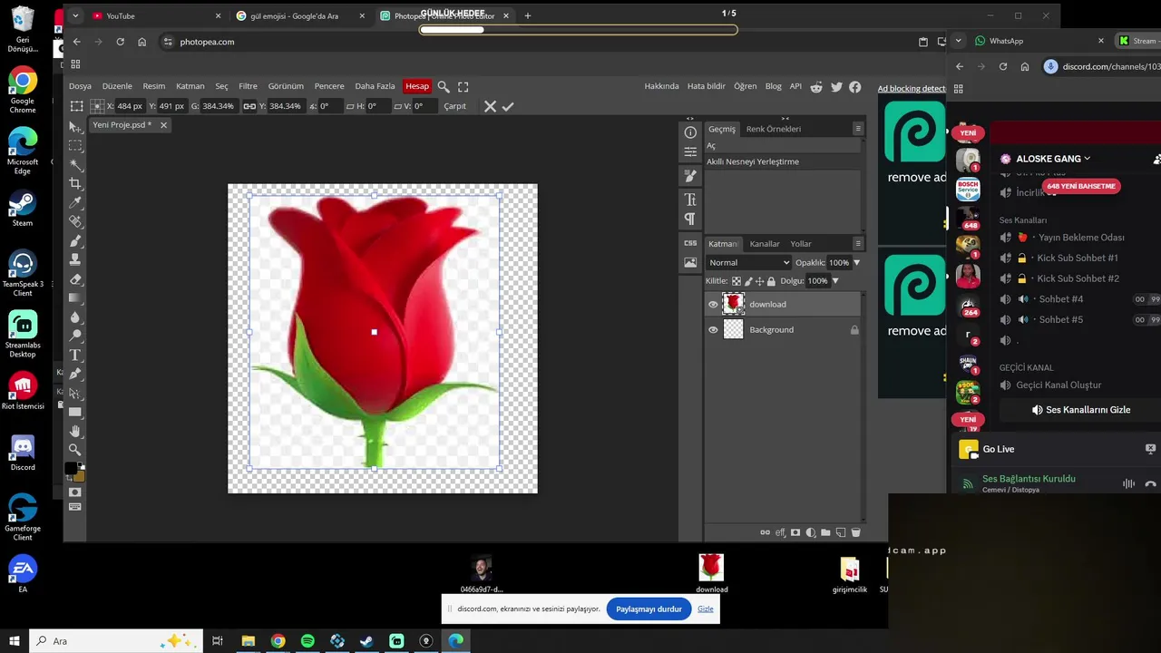Toggle lock all padlock in Kilitle row

point(772,281)
